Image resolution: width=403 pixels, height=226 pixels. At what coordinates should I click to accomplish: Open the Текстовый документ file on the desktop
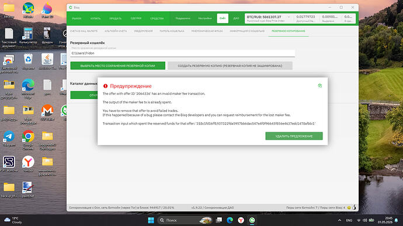pos(9,38)
